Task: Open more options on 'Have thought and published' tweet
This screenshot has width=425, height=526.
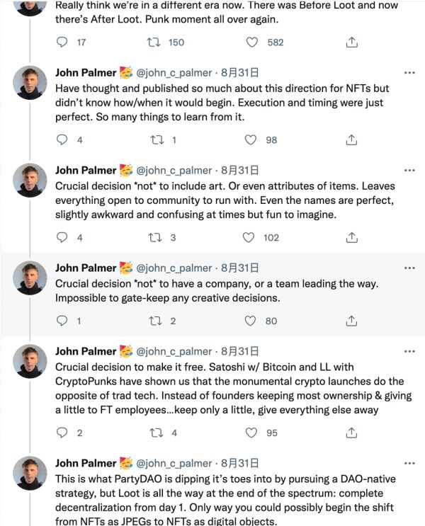Action: point(409,73)
